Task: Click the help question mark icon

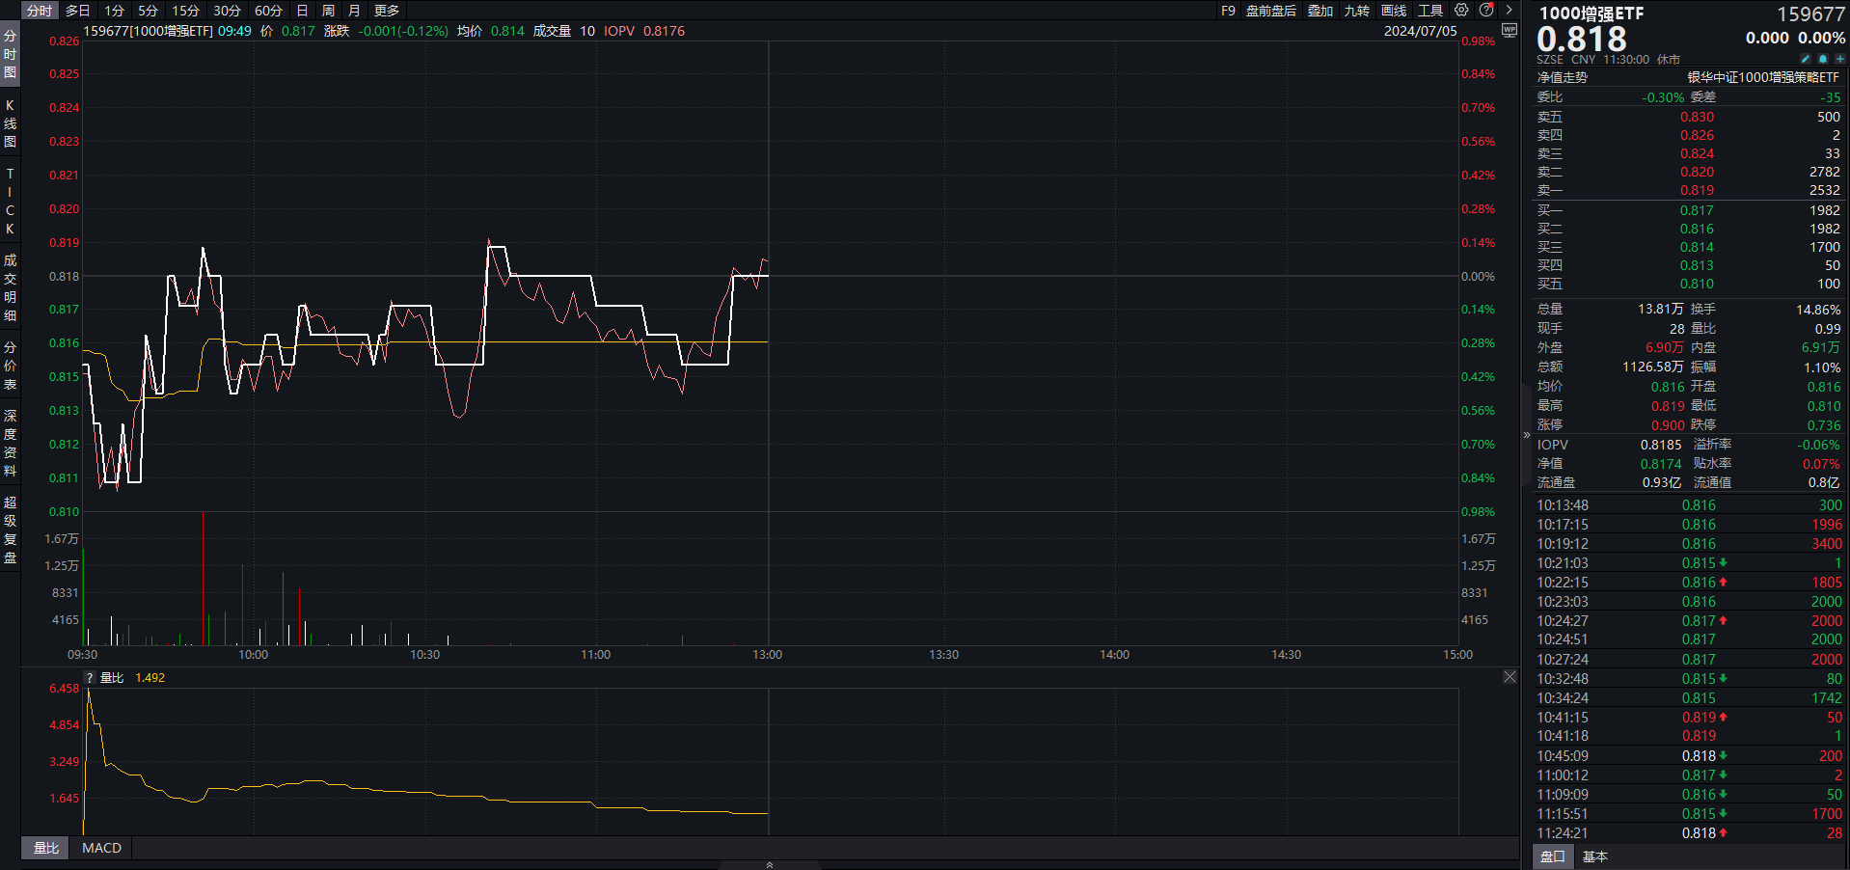Action: pos(1486,11)
